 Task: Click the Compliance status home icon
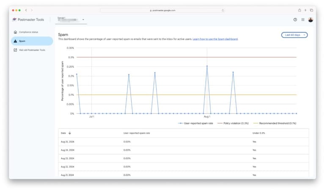coord(15,32)
